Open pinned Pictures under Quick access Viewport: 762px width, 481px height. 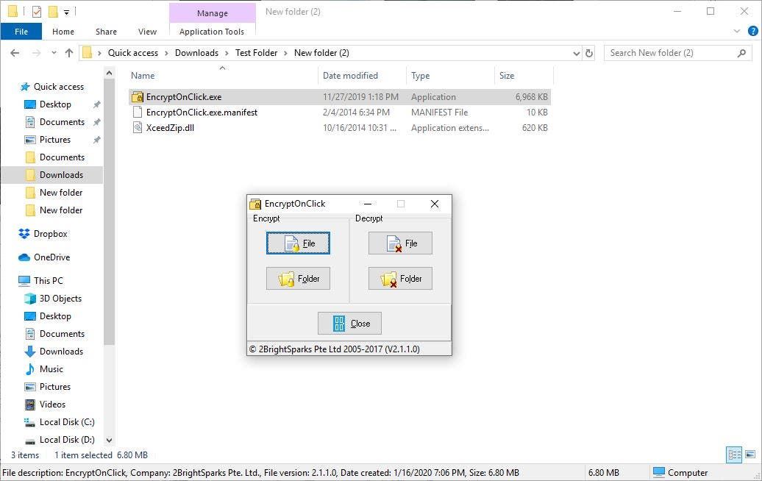click(55, 140)
